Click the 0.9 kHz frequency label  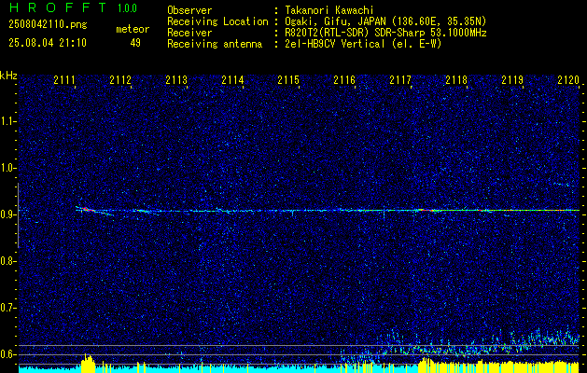pyautogui.click(x=7, y=214)
